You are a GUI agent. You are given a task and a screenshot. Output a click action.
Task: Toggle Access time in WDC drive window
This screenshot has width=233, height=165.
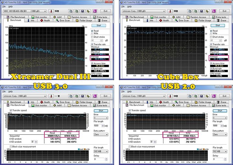coord(92,64)
